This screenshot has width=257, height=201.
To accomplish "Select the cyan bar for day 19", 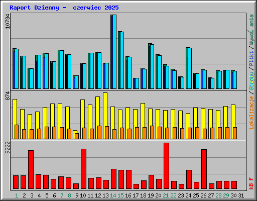I will tap(152, 66).
